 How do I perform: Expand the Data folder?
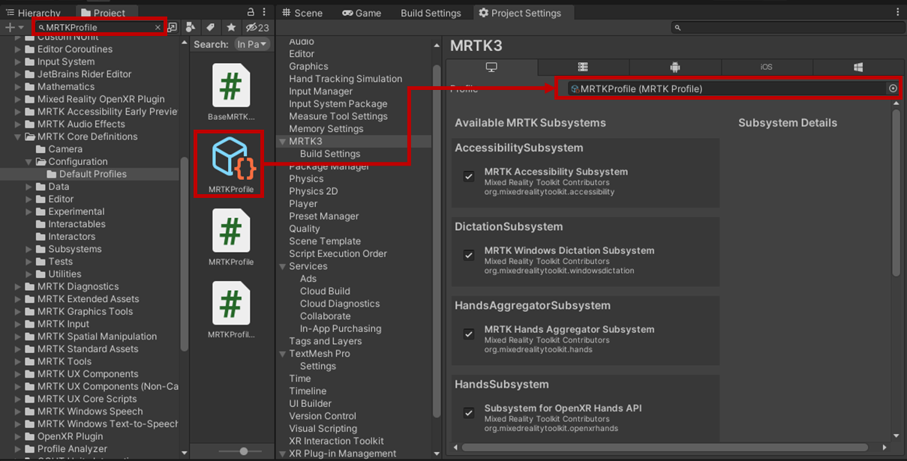click(30, 187)
